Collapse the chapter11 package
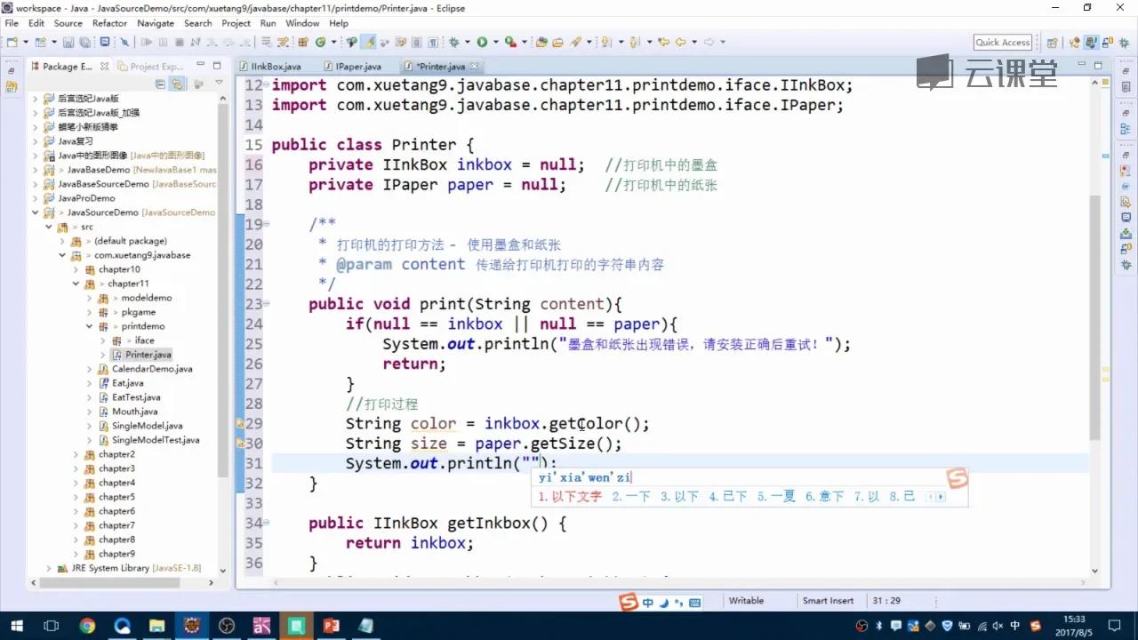Image resolution: width=1138 pixels, height=640 pixels. coord(76,284)
